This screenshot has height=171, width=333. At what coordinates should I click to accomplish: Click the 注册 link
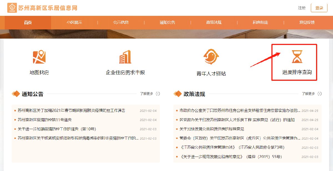(x=302, y=8)
